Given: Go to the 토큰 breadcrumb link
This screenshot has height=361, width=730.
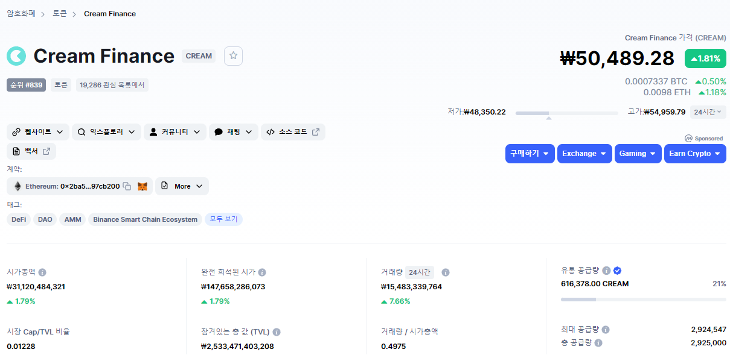Looking at the screenshot, I should 60,14.
